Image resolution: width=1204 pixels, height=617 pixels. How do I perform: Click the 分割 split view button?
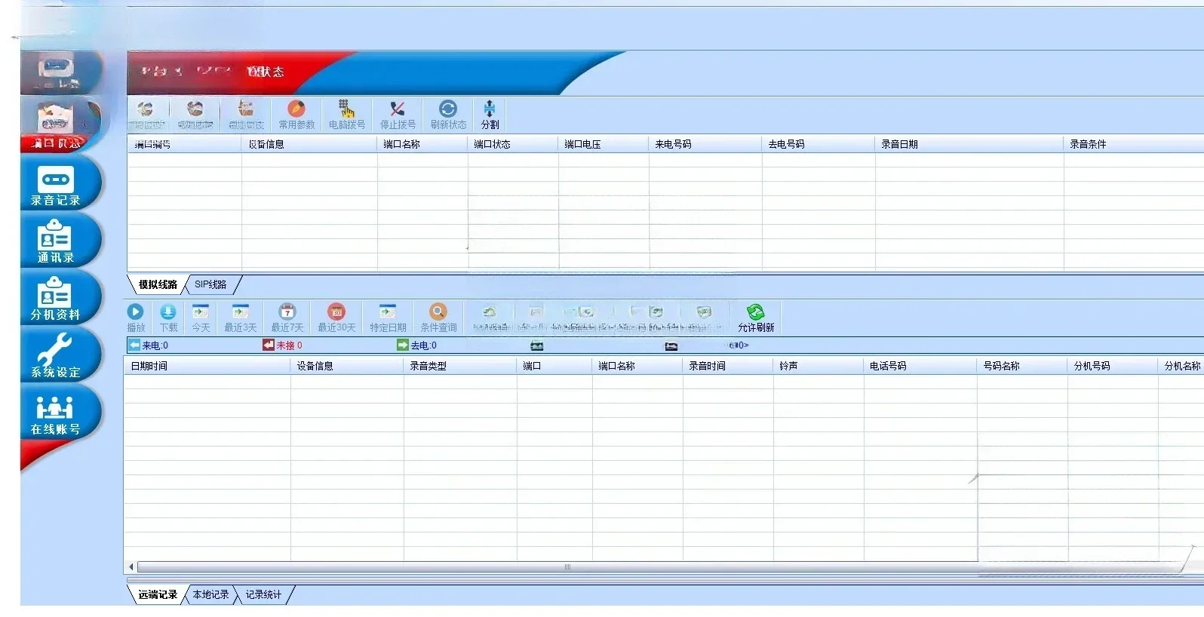pyautogui.click(x=490, y=115)
